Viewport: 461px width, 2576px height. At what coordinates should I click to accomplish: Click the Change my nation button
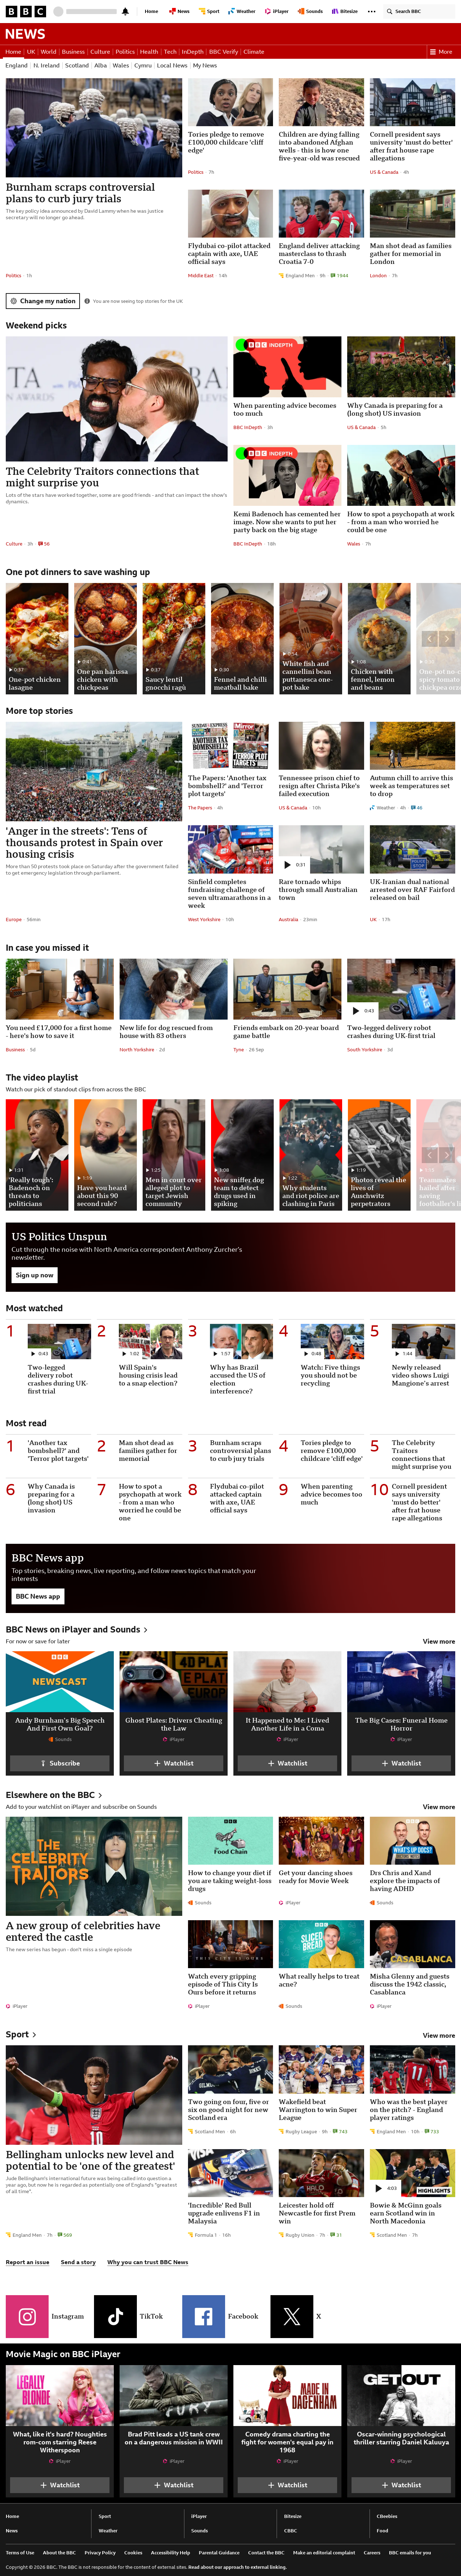pos(43,301)
